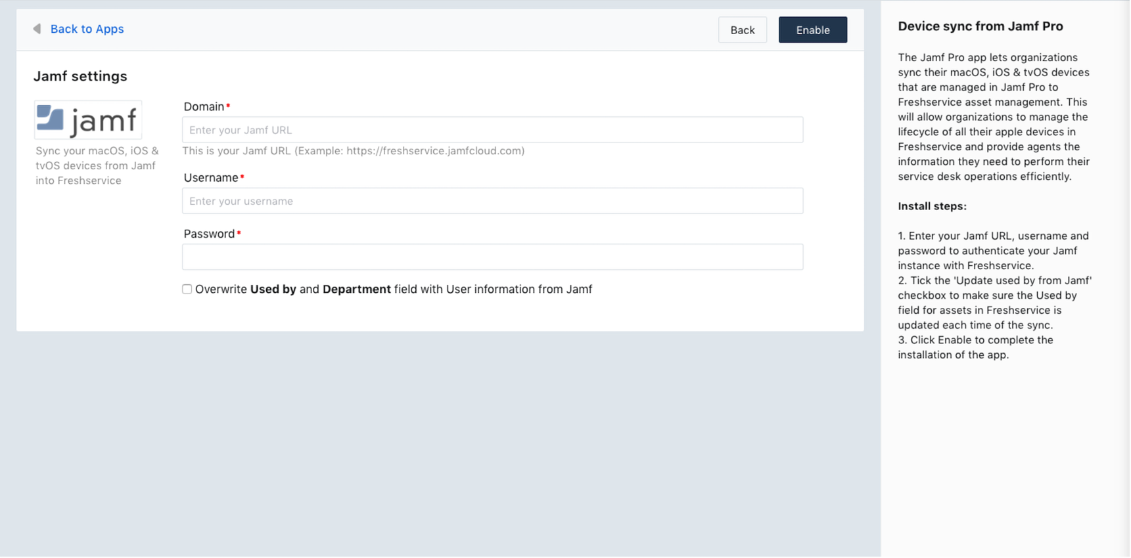Click step 3 'Click Enable to complete' text

pos(975,347)
